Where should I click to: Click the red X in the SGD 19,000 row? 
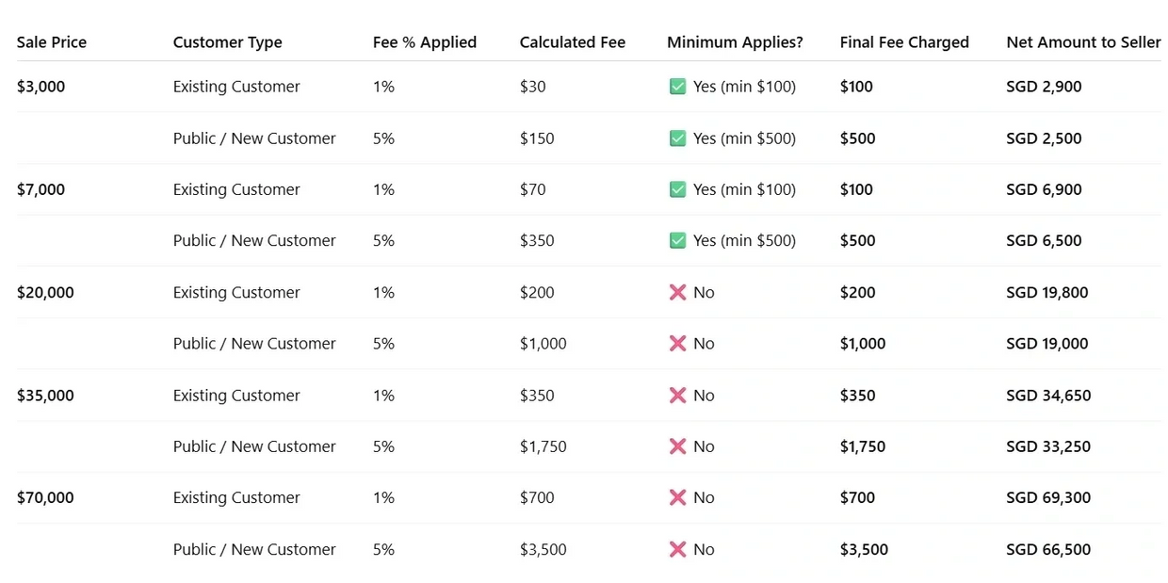(677, 344)
